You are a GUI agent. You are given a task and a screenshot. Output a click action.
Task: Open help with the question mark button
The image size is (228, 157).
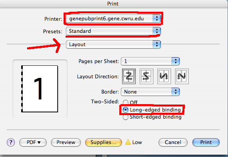pyautogui.click(x=11, y=142)
